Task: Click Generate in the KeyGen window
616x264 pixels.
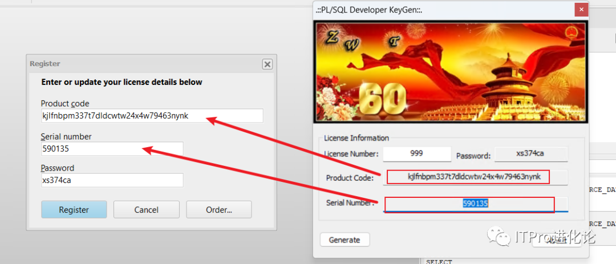Action: (x=345, y=239)
